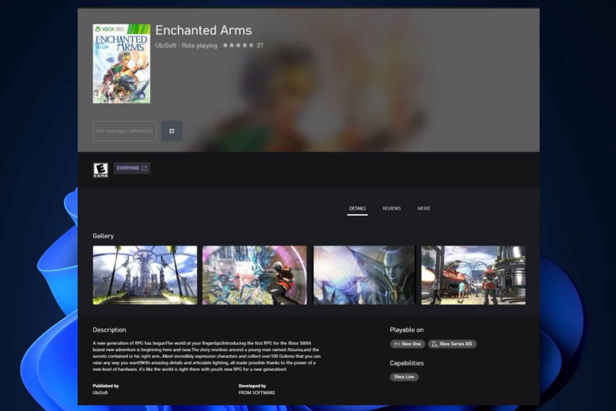This screenshot has width=616, height=411.
Task: Switch to the Details tab
Action: (x=357, y=208)
